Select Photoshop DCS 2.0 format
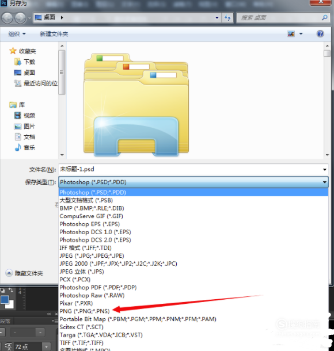Screen dimensions: 334x351 click(x=193, y=240)
